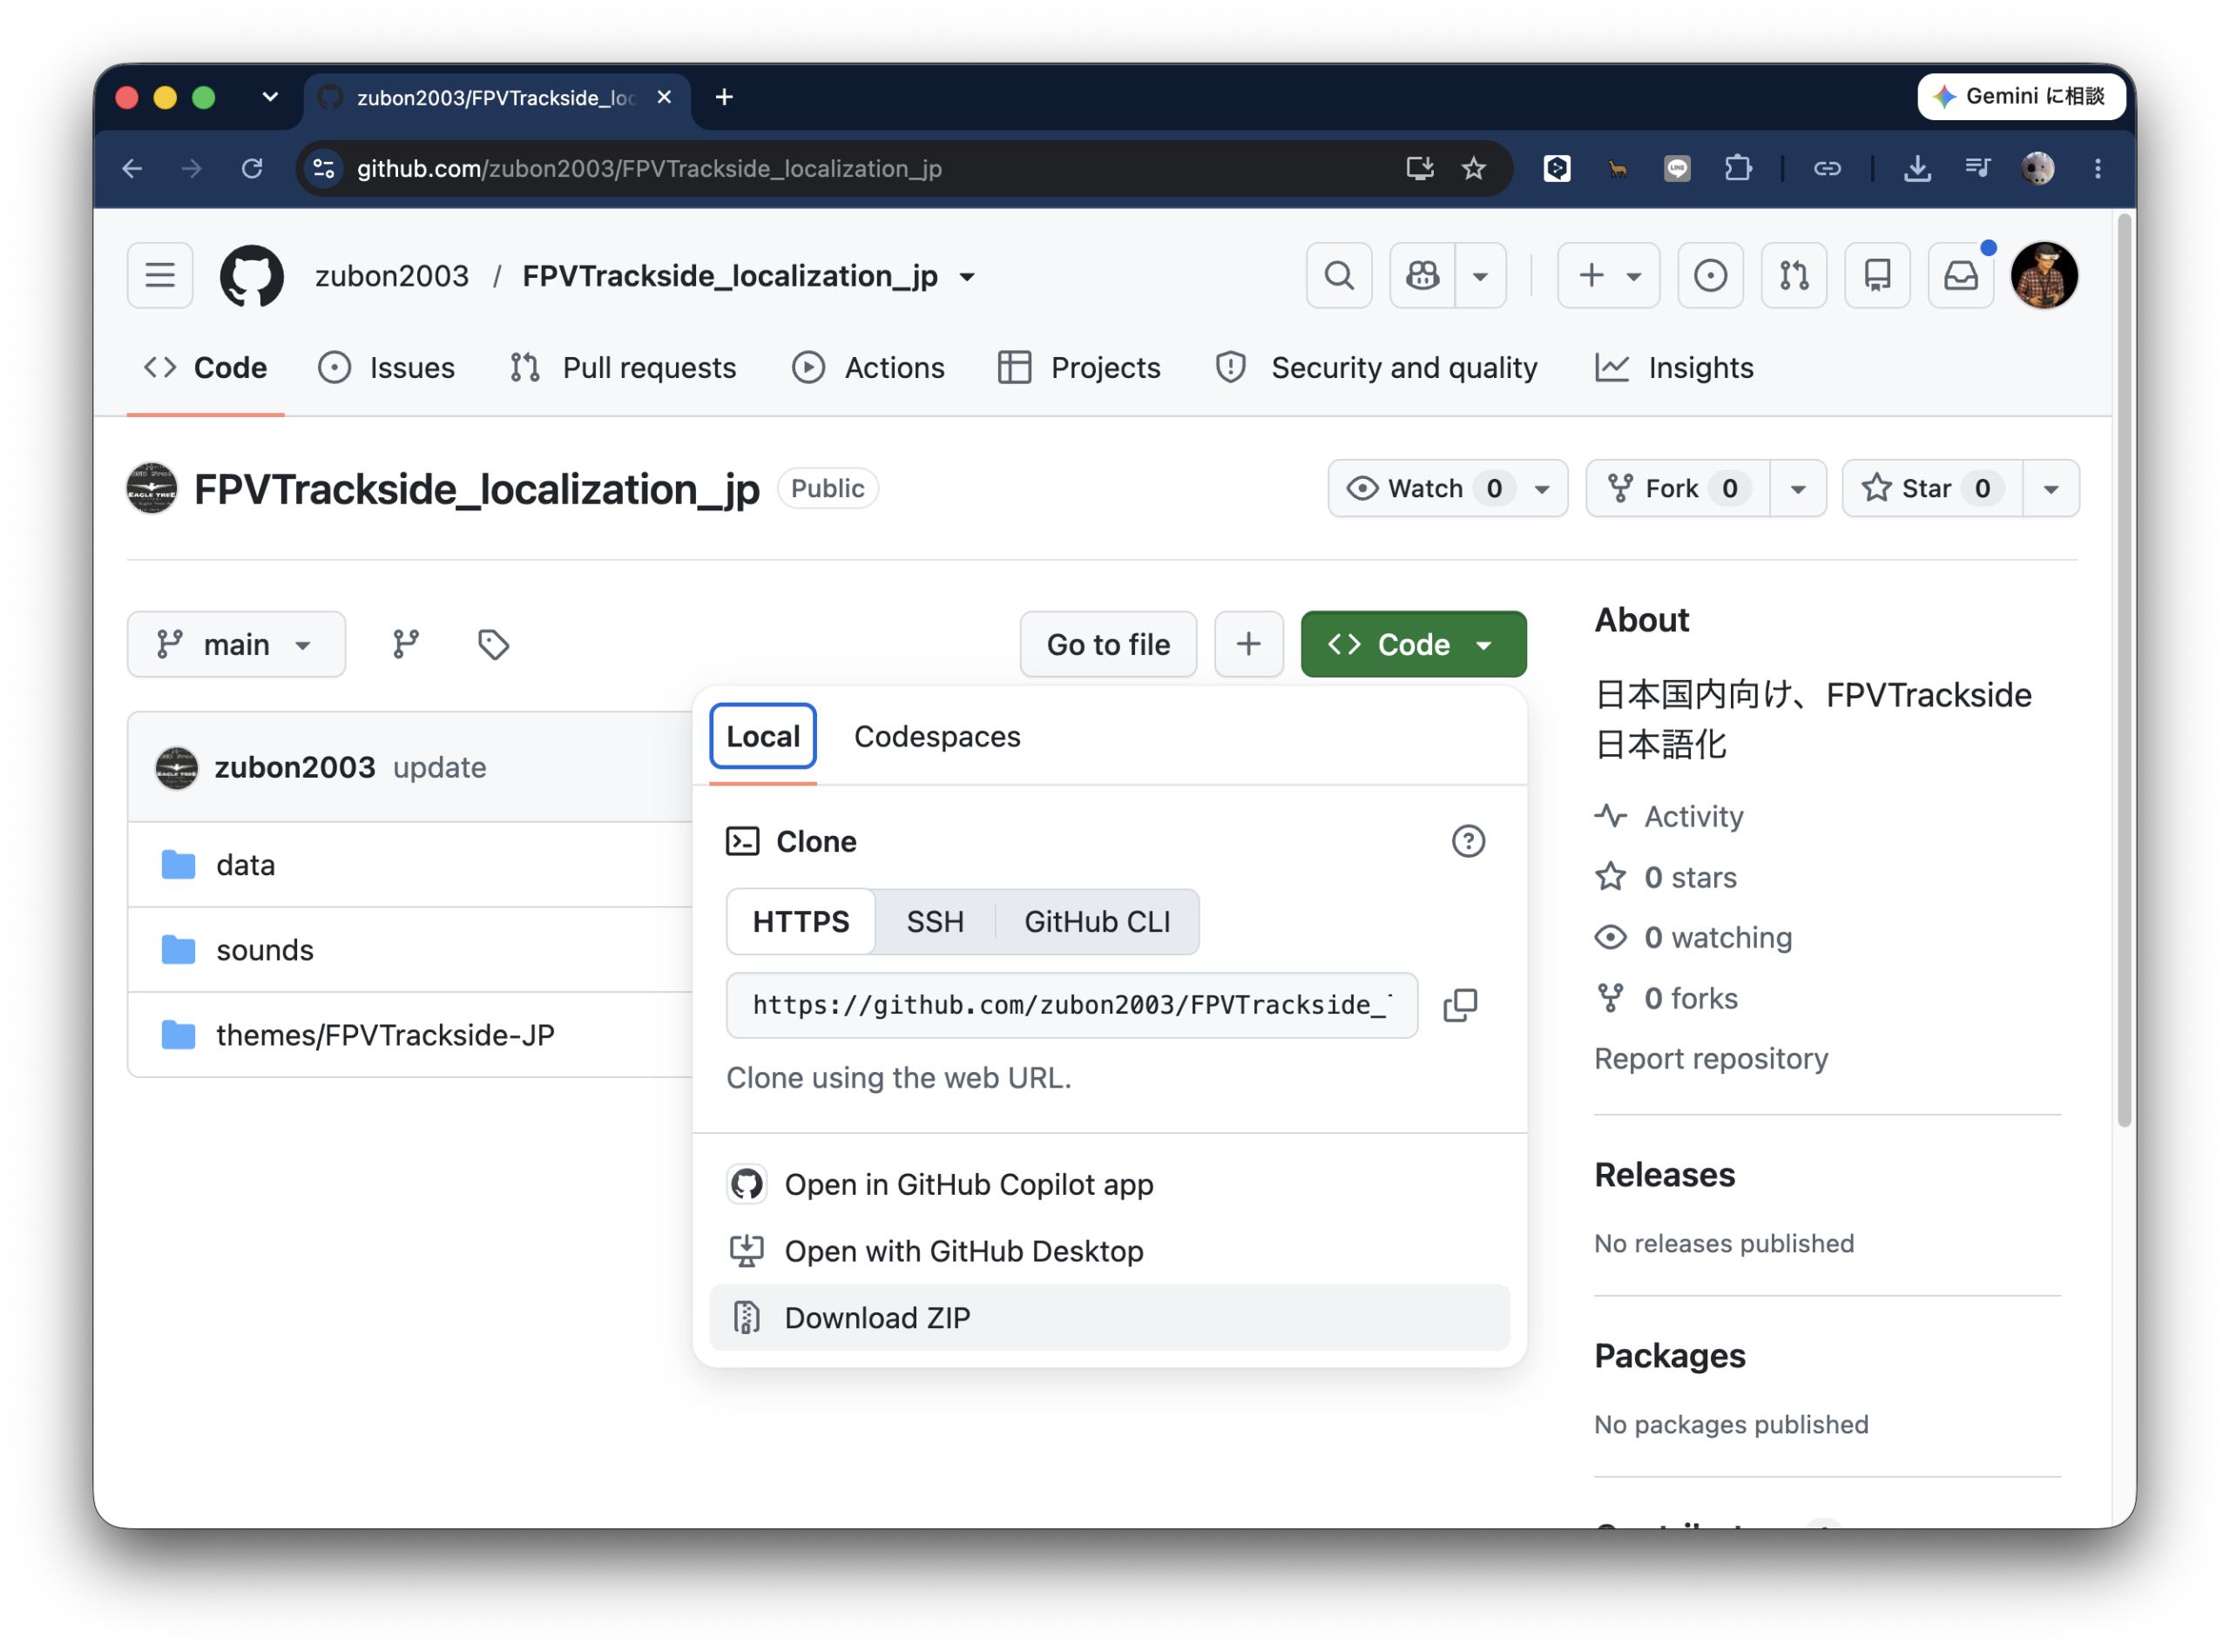Open the header search icon
The image size is (2230, 1652).
coord(1339,275)
